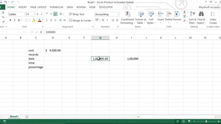Screen dimensions: 221x124
Task: Toggle Underline formatting
Action: pos(19,20)
